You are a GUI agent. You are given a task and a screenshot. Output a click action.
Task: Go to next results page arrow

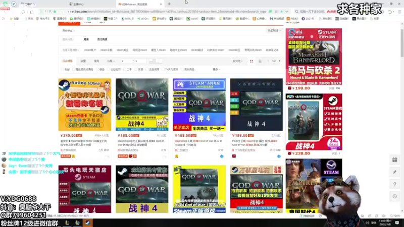coord(279,61)
